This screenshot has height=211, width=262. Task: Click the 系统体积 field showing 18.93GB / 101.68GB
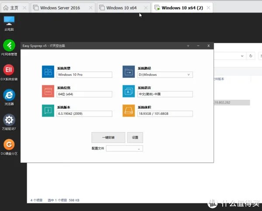pos(165,114)
